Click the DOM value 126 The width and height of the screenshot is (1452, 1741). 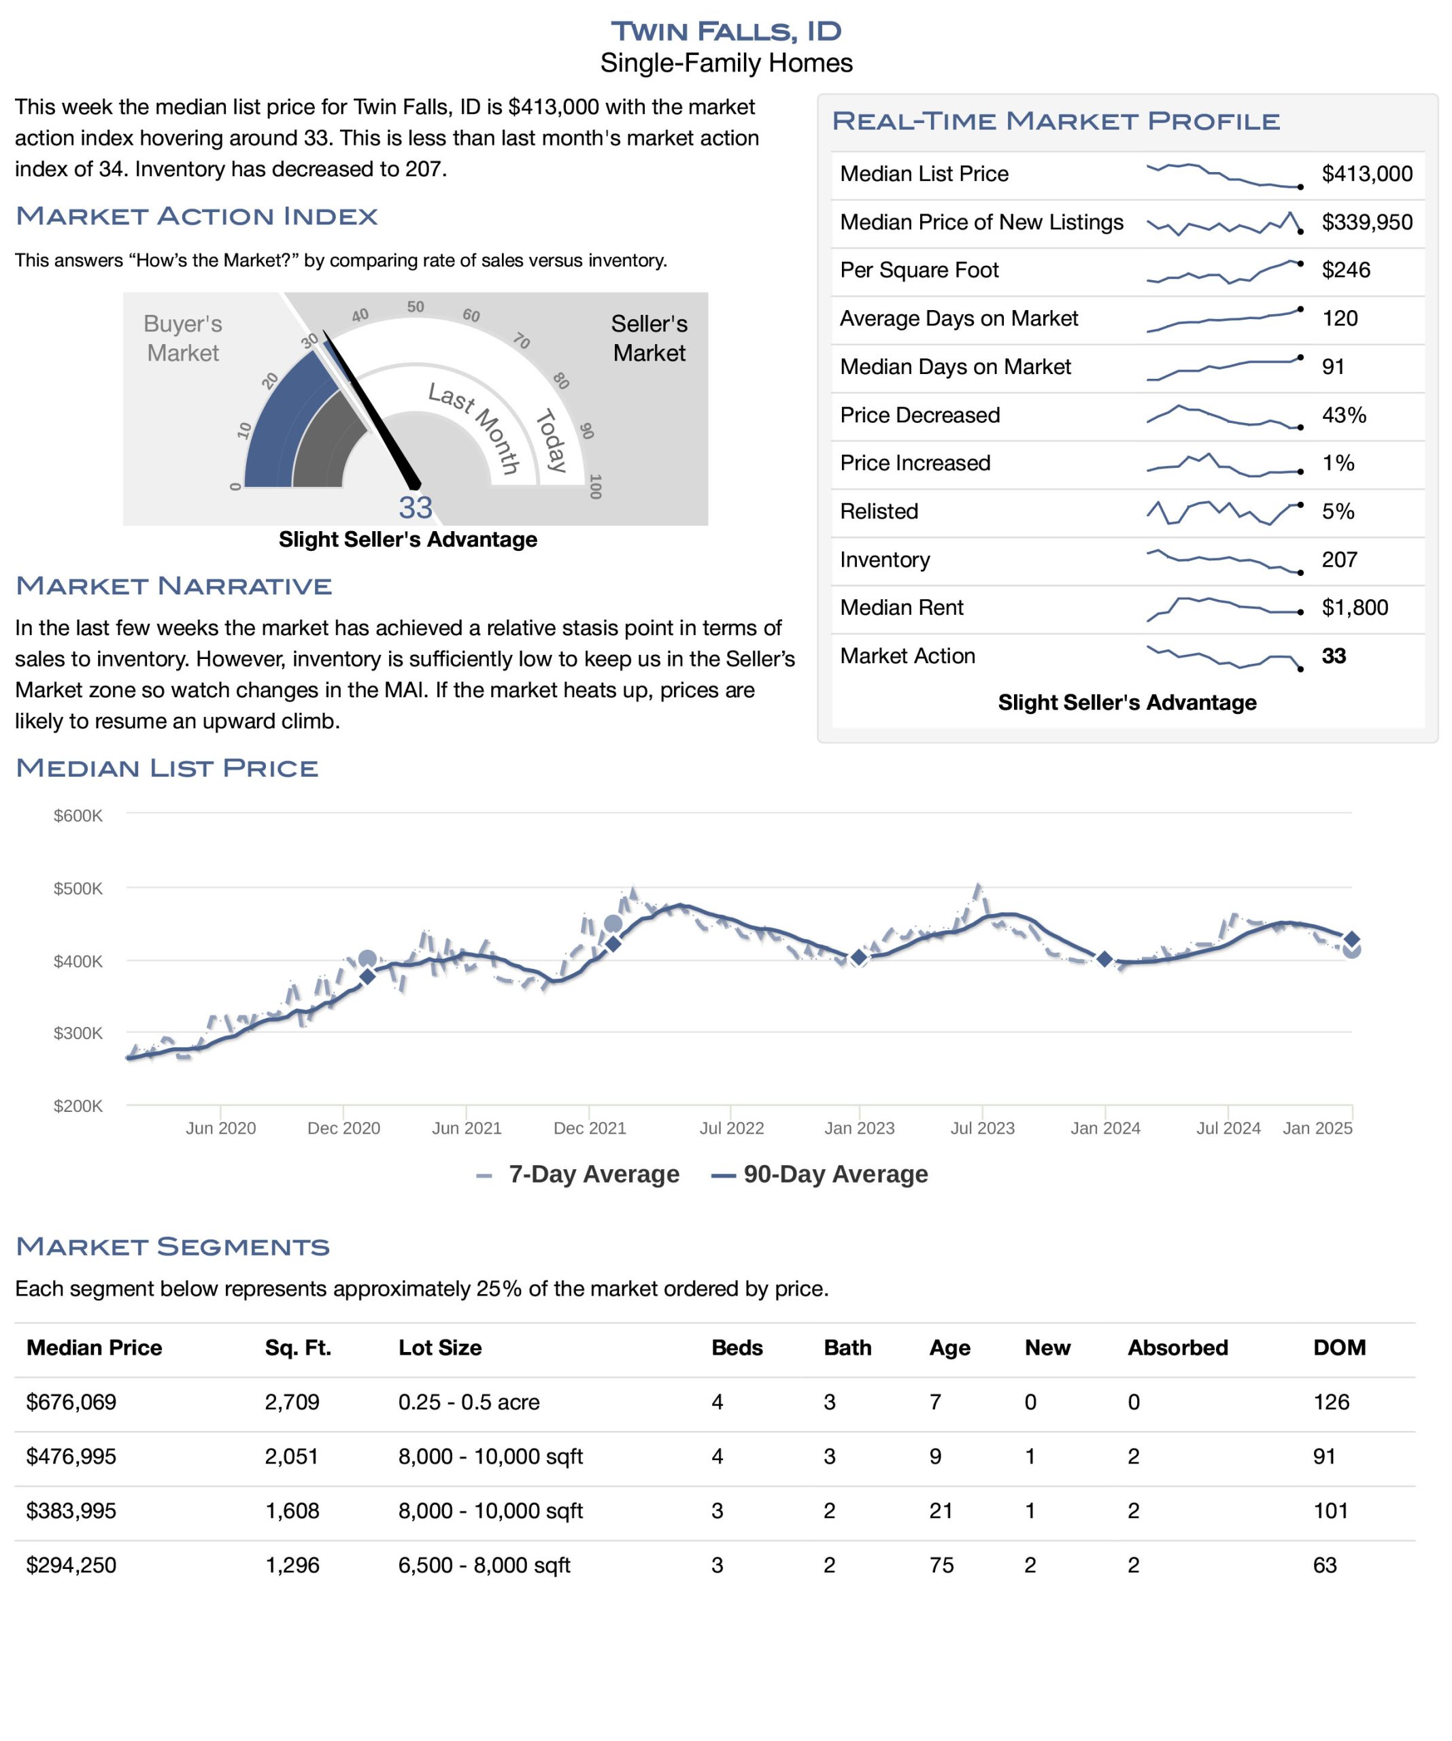1331,1402
